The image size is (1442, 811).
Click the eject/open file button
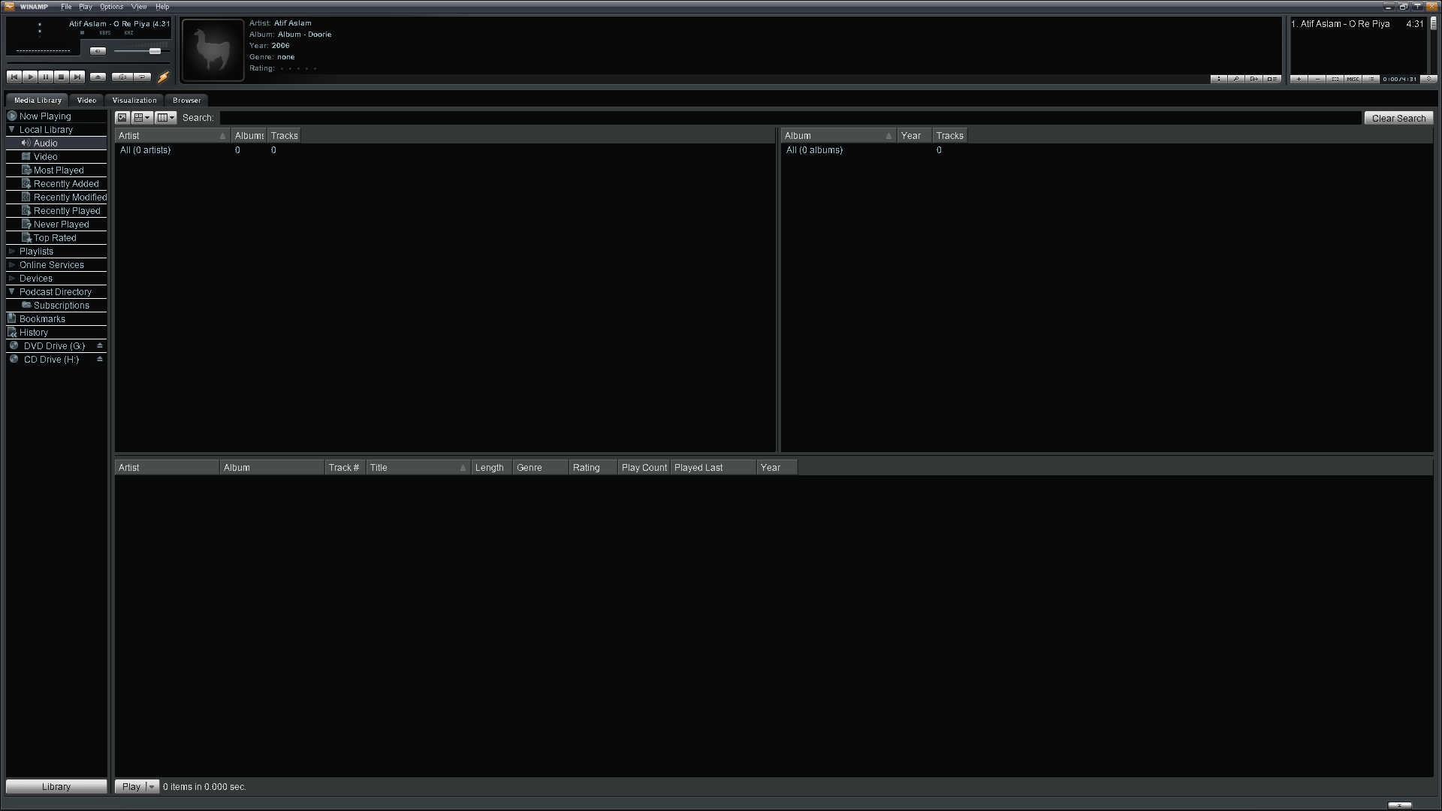[x=98, y=77]
